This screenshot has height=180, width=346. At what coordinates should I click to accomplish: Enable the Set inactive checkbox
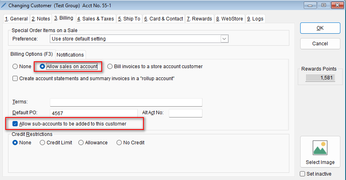tap(303, 174)
